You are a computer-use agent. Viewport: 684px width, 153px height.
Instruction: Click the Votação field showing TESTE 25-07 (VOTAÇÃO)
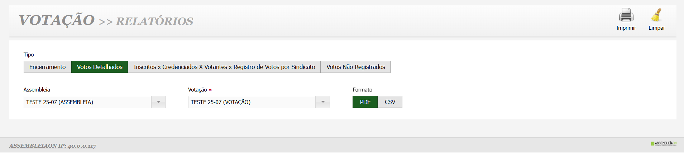point(252,102)
